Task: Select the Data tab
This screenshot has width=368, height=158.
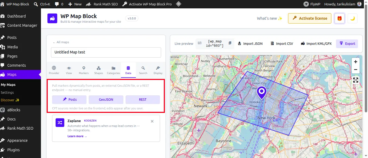Action: pos(128,70)
